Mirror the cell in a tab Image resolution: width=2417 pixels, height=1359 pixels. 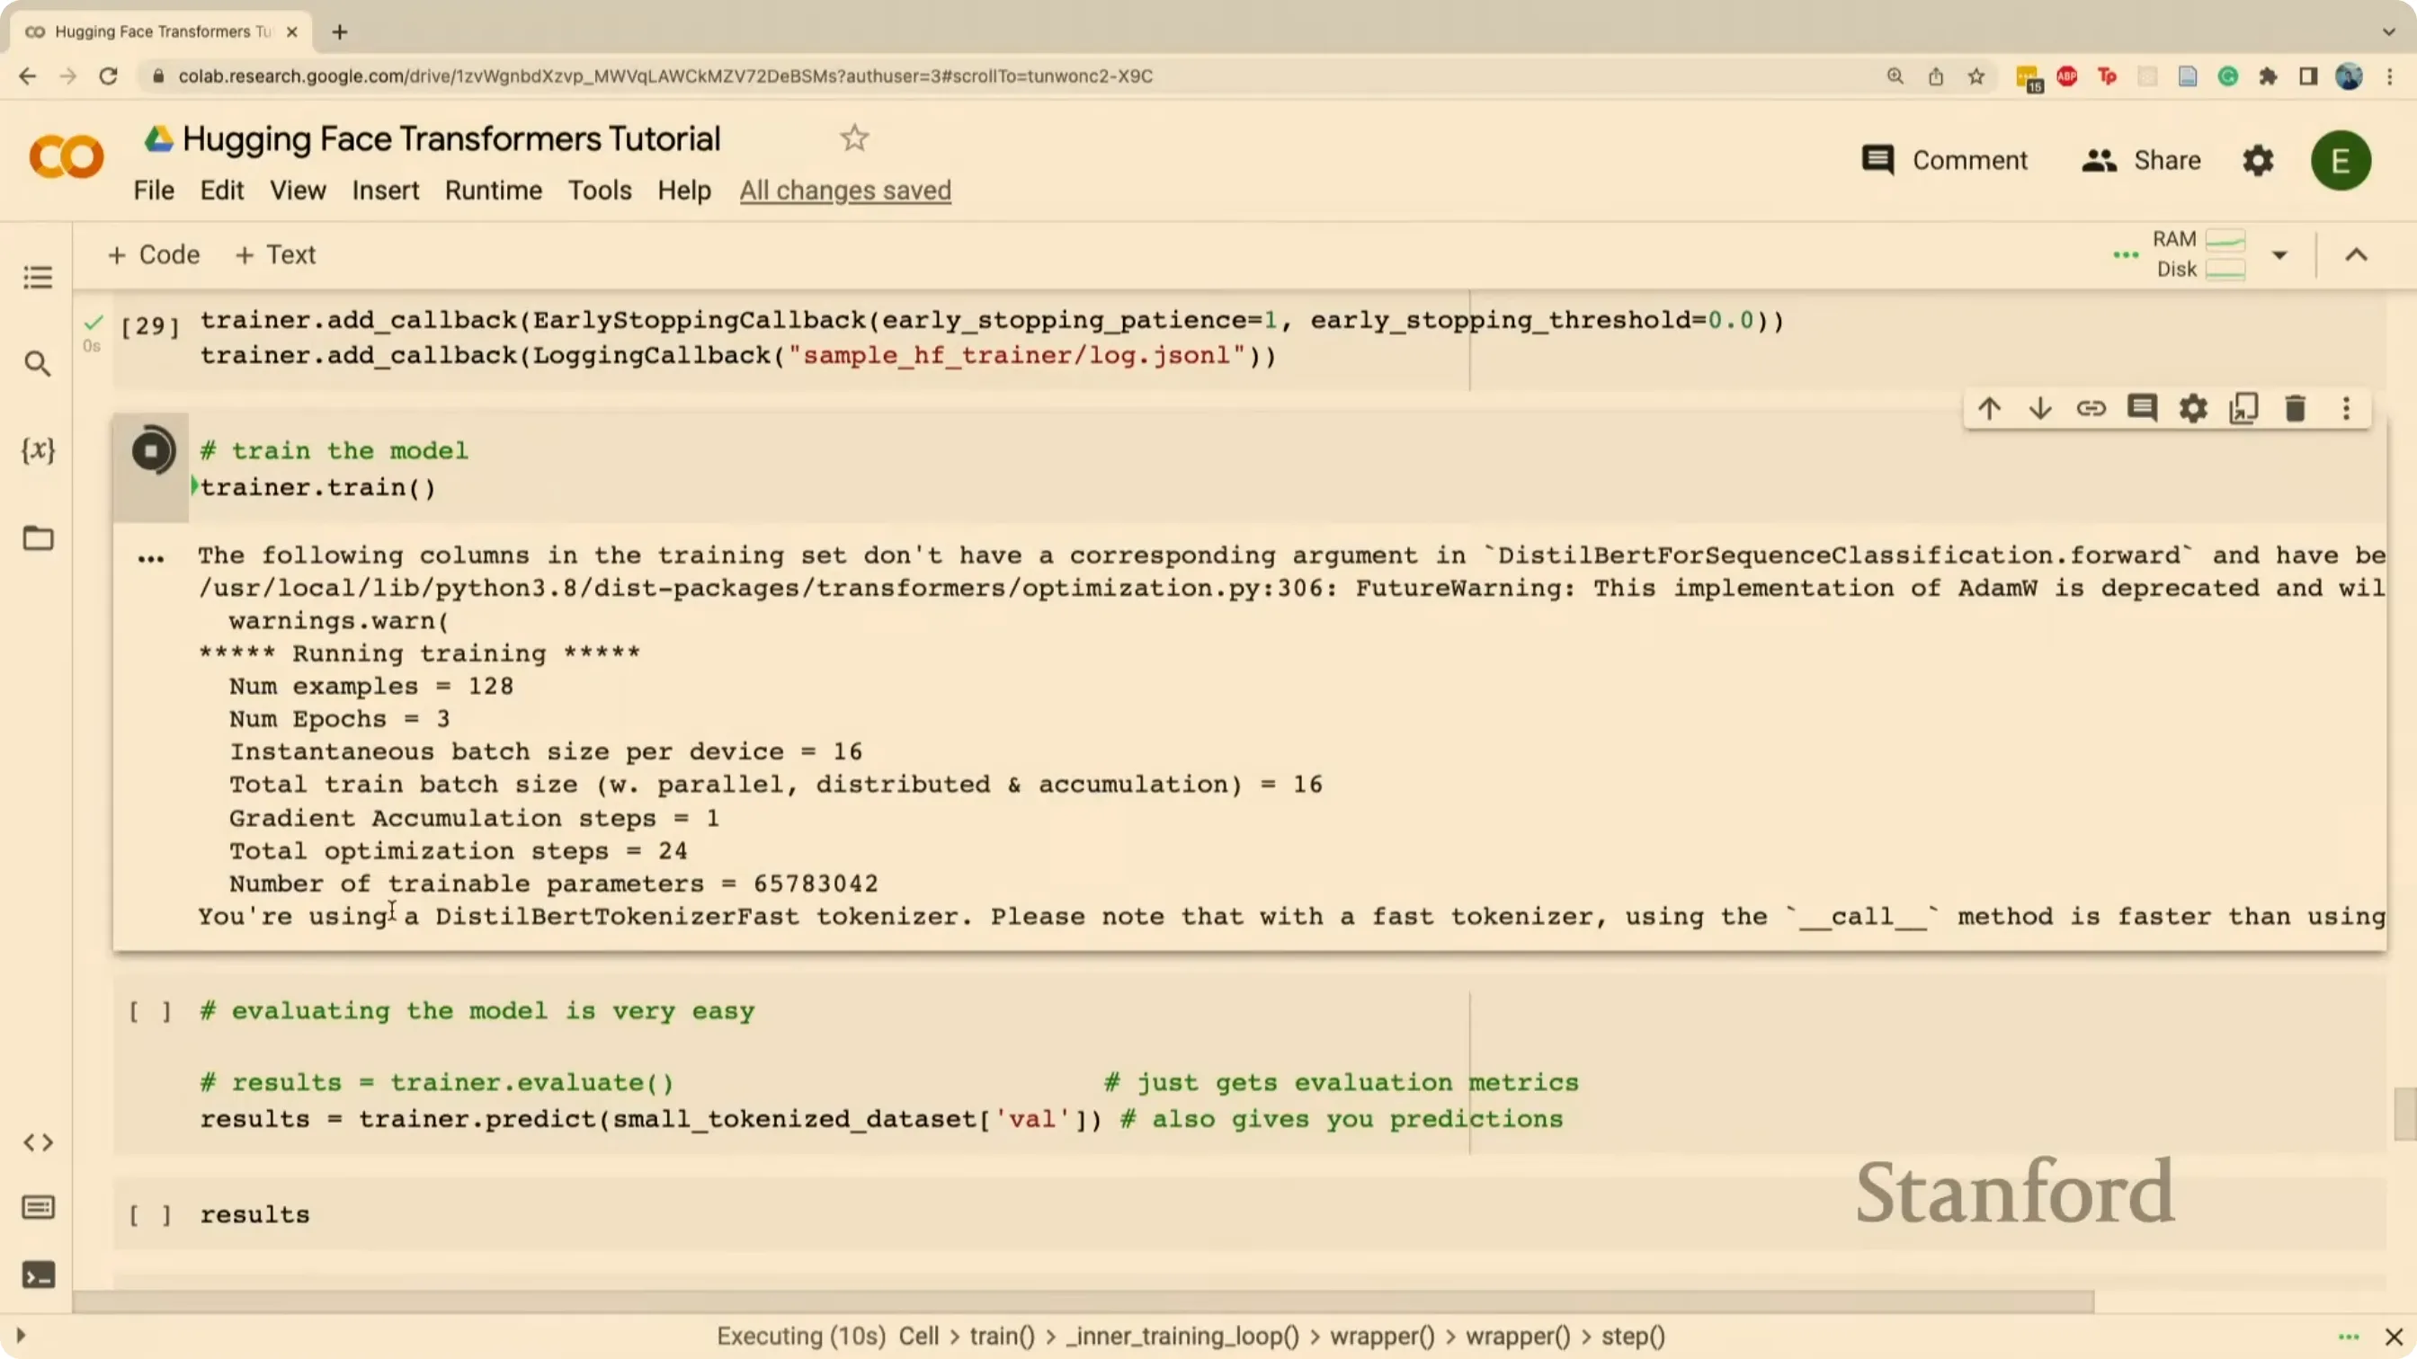coord(2243,408)
